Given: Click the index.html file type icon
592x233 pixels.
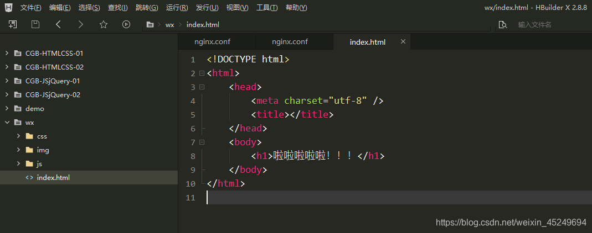Looking at the screenshot, I should (29, 178).
